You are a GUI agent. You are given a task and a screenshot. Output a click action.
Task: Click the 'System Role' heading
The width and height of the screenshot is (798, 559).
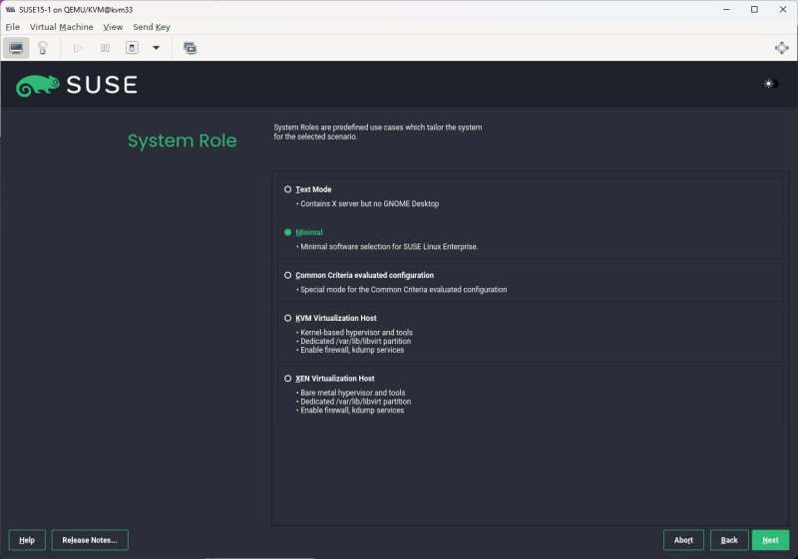[183, 140]
